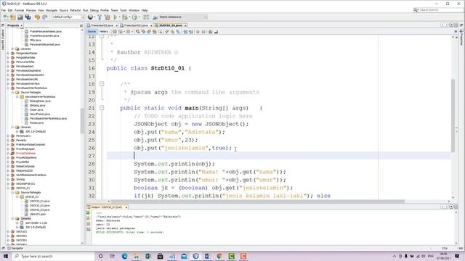Select BidangDatar.java in project tree
465x261 pixels.
click(40, 101)
